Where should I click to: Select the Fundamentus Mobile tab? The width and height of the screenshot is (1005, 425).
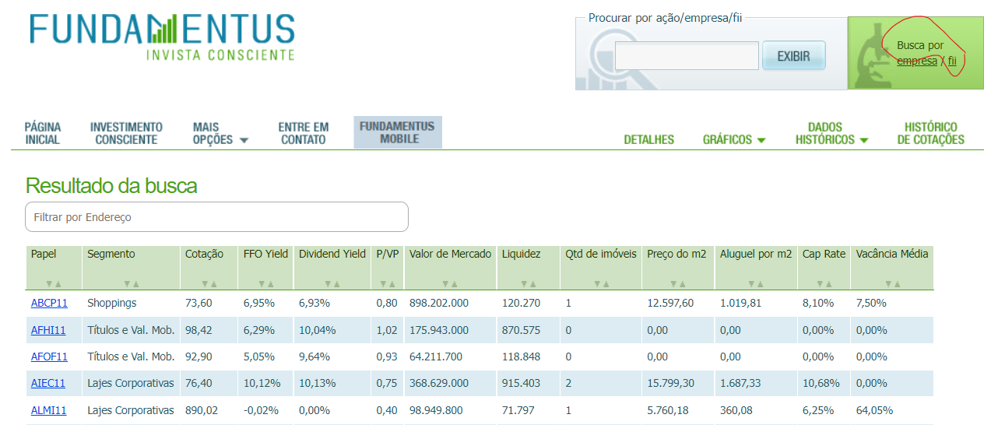pyautogui.click(x=398, y=132)
